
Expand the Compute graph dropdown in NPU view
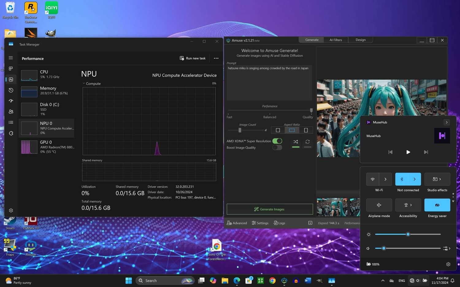point(84,83)
